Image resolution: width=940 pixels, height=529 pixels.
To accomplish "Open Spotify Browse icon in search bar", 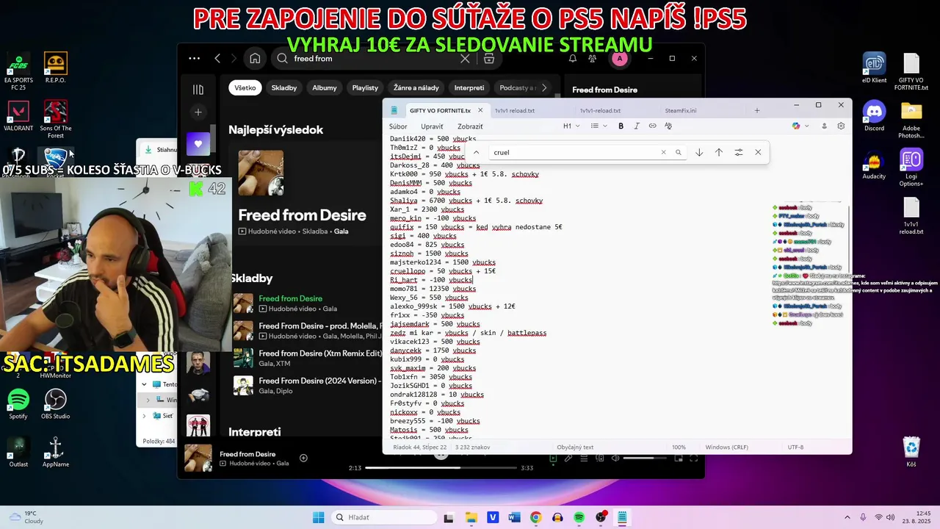I will point(489,59).
